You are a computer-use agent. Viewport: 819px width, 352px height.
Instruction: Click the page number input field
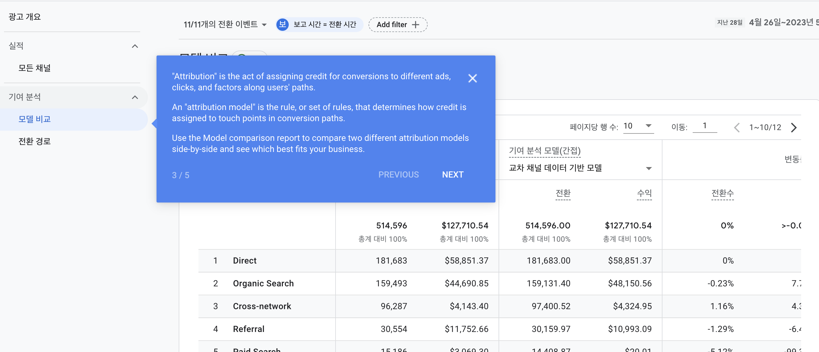[704, 126]
